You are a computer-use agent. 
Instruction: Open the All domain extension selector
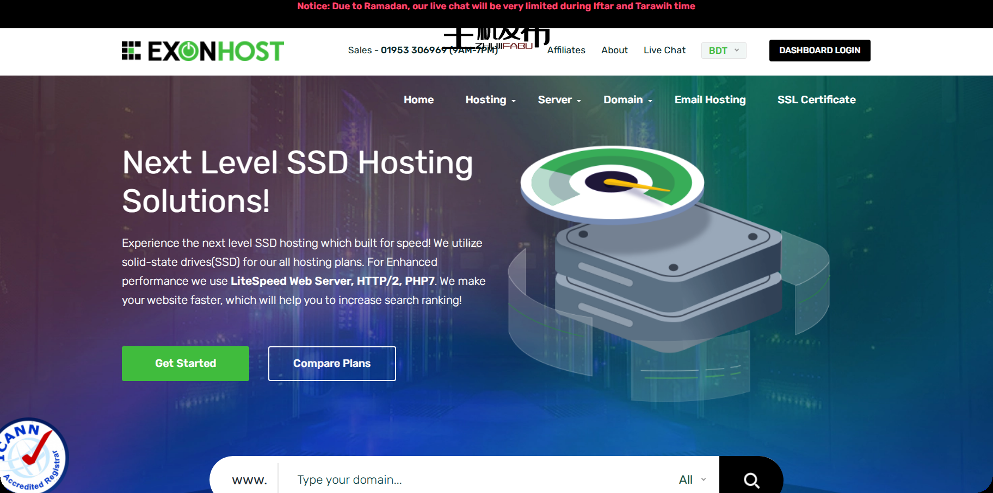click(692, 479)
